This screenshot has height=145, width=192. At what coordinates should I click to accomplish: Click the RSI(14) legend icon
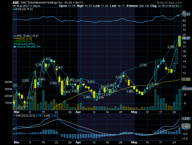15,9
